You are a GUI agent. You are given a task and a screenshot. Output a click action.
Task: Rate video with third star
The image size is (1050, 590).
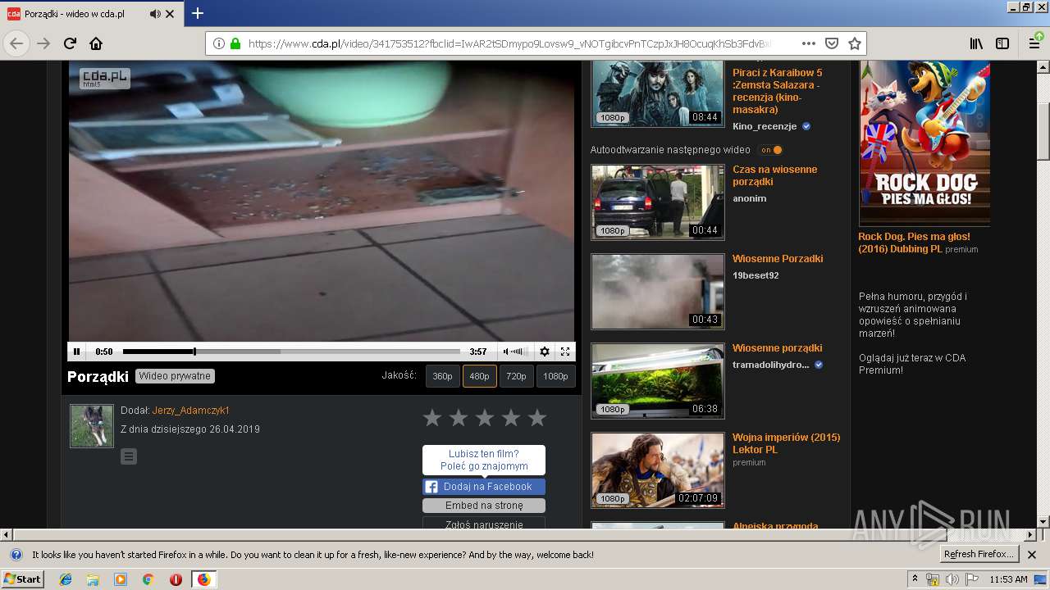click(485, 419)
